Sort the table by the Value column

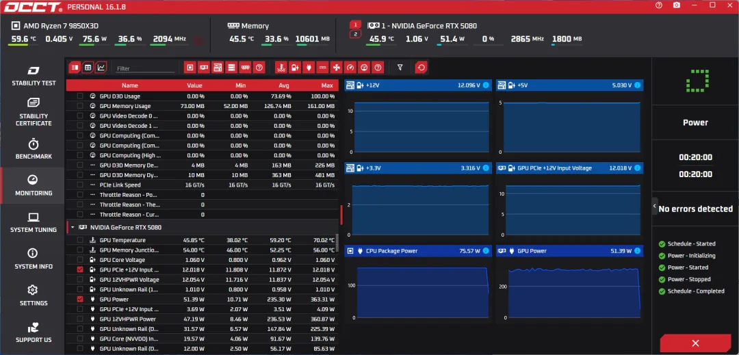pyautogui.click(x=194, y=86)
